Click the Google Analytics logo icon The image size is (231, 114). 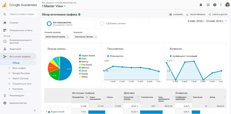[x=4, y=5]
